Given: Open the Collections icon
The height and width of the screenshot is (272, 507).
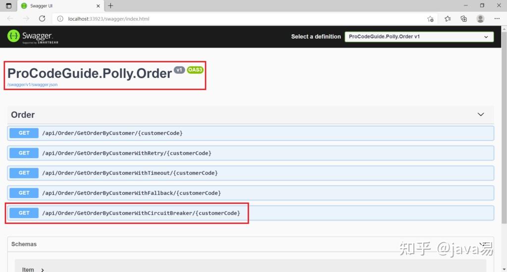Looking at the screenshot, I should coord(463,19).
